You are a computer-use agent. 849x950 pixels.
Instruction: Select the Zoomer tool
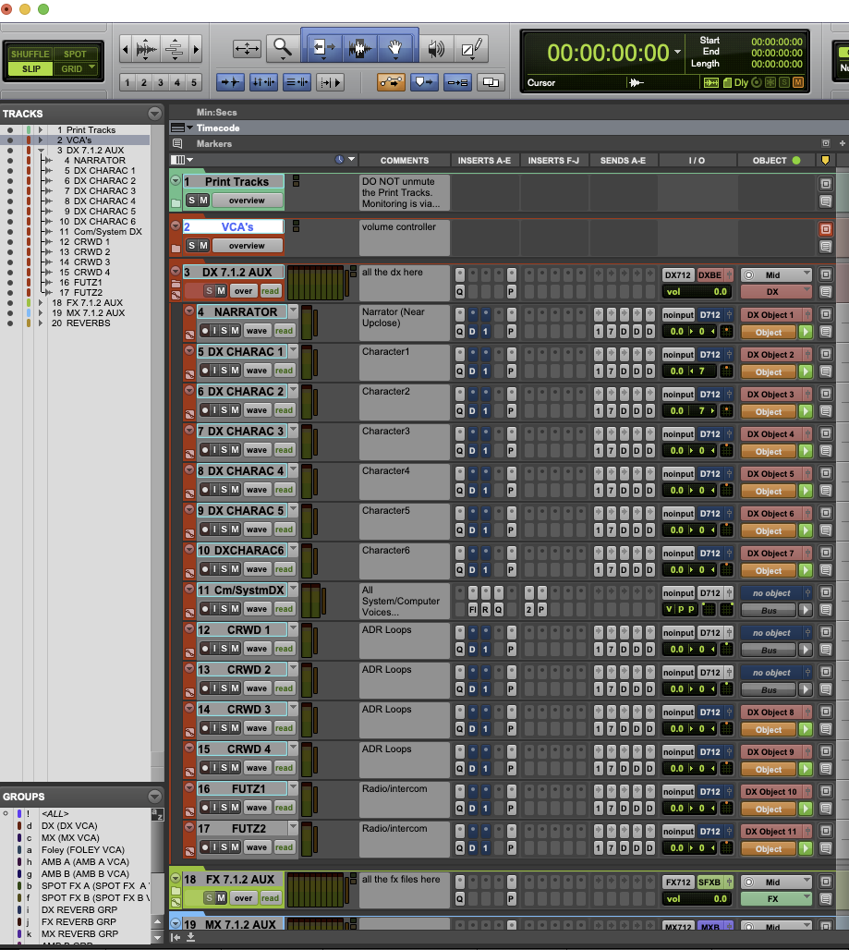[x=282, y=49]
